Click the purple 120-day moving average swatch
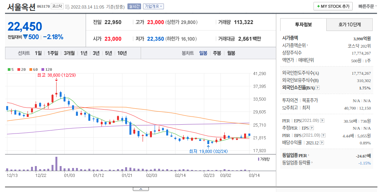 click(x=43, y=69)
